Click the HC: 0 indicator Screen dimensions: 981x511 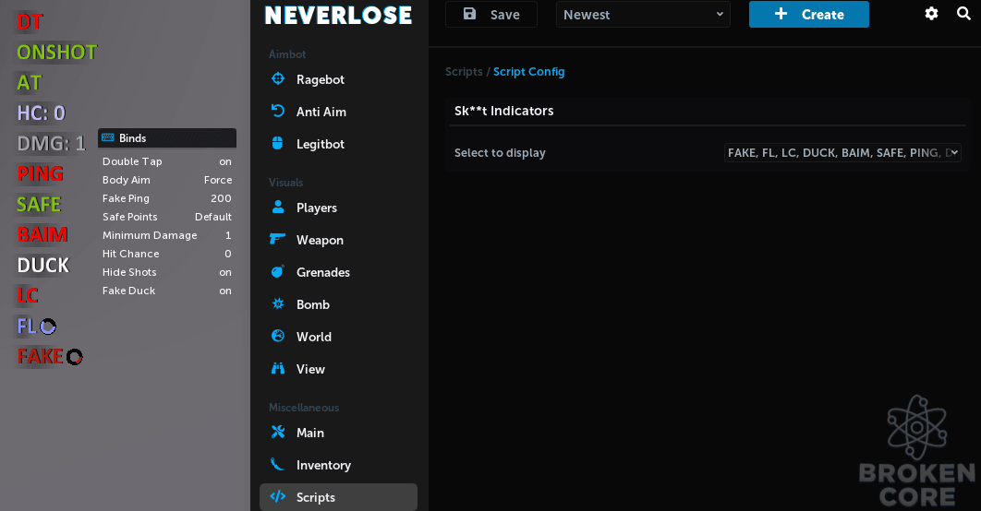coord(41,113)
